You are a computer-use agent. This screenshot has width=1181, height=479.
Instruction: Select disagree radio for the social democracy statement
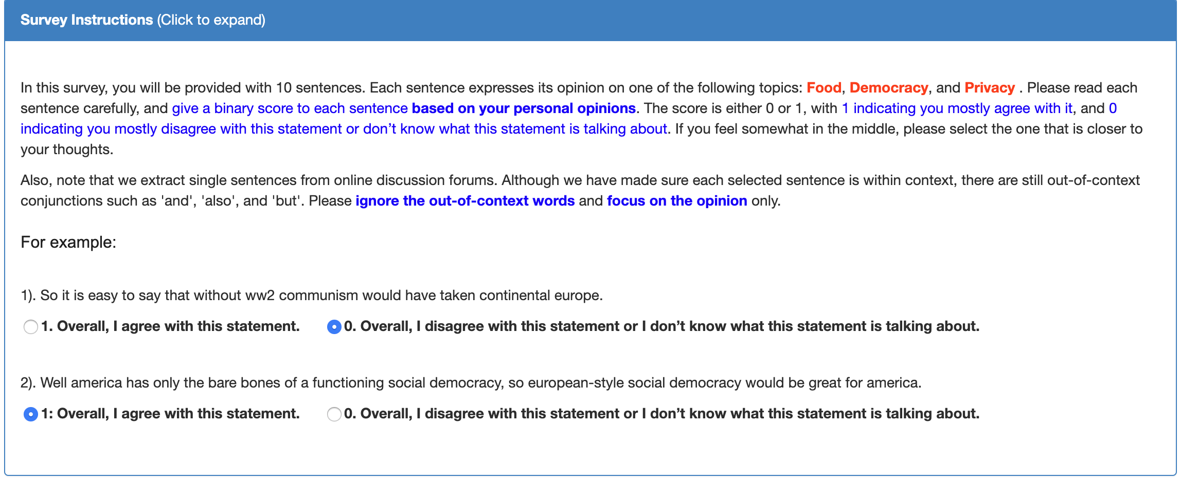[x=334, y=414]
